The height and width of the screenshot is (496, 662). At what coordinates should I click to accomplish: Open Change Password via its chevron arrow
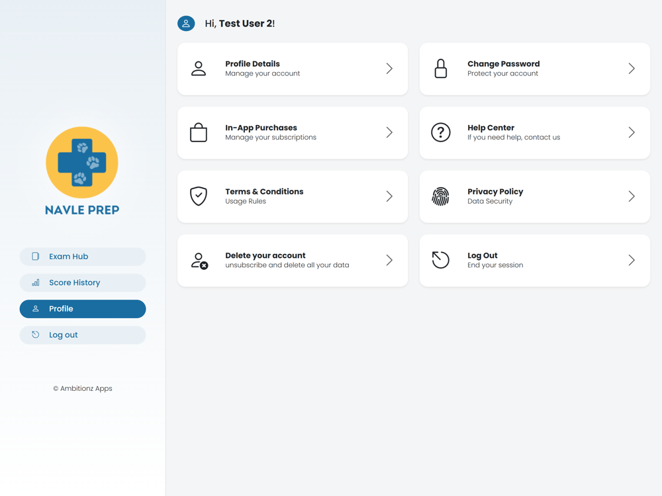pyautogui.click(x=632, y=69)
